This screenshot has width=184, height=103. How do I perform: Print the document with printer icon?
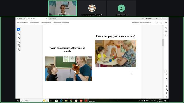[161, 23]
